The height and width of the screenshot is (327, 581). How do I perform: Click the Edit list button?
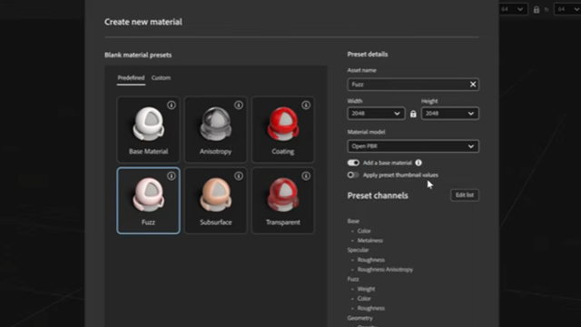[x=465, y=195]
